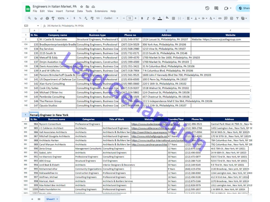This screenshot has width=270, height=202.
Task: Select cell 'Opusia Studios'
Action: tap(58, 106)
